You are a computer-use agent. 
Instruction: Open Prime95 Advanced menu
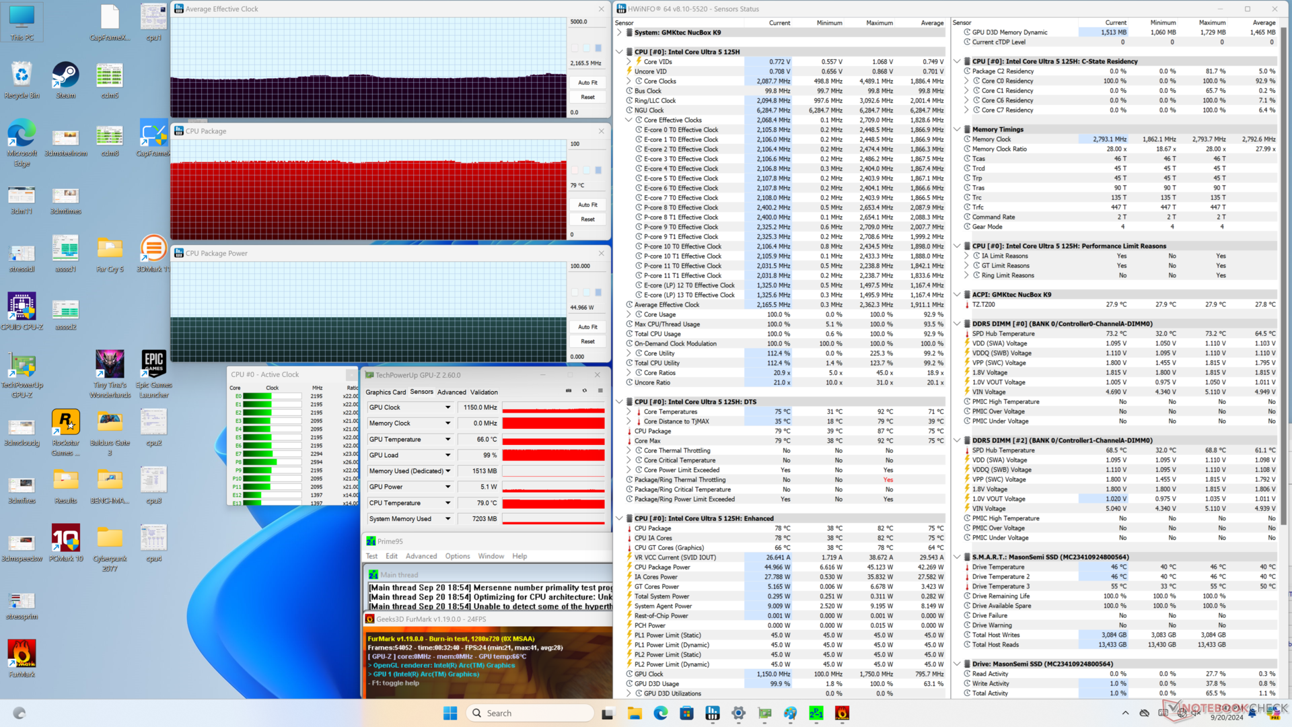[x=421, y=556]
